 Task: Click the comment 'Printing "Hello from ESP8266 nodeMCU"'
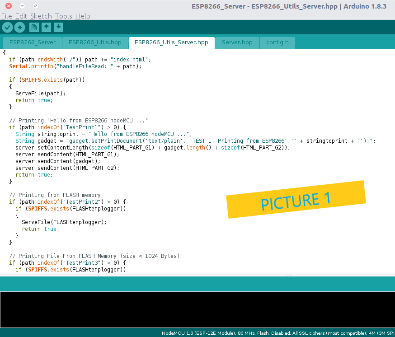(x=78, y=121)
